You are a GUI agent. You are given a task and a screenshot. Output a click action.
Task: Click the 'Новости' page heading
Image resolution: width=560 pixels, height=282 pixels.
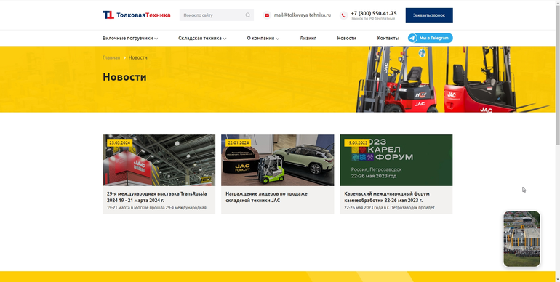[x=124, y=77]
